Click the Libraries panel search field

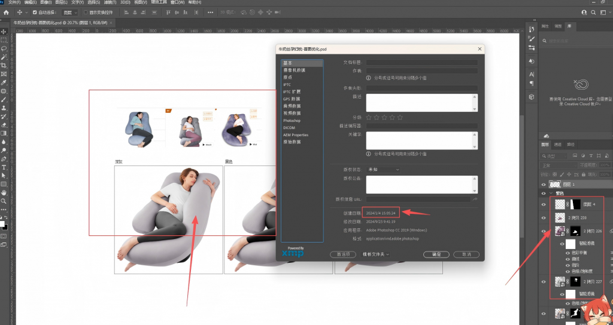[576, 41]
